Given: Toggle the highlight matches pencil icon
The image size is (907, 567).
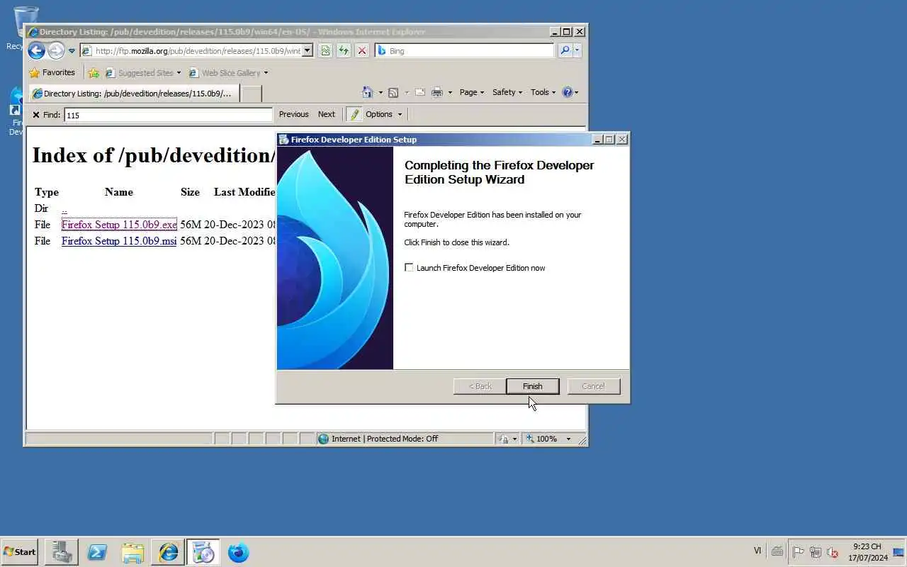Looking at the screenshot, I should pyautogui.click(x=354, y=114).
